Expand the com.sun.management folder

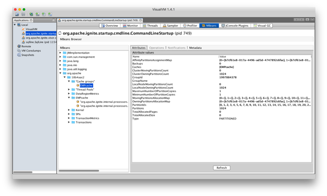point(60,57)
